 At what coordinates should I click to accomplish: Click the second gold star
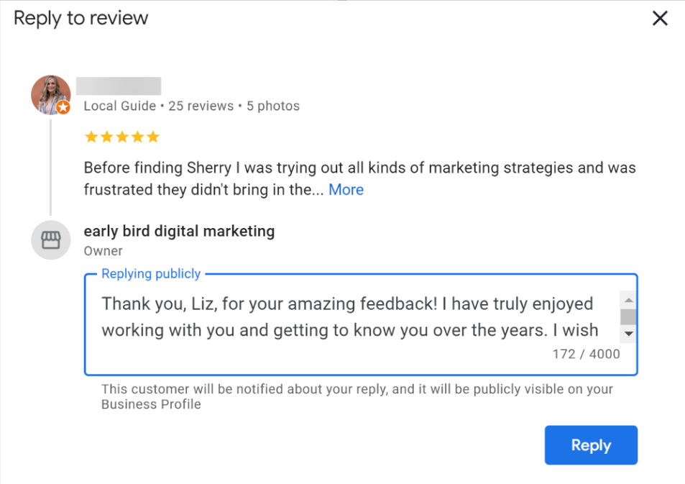(x=107, y=136)
